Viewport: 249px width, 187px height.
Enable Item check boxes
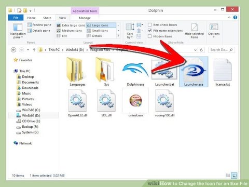click(150, 25)
